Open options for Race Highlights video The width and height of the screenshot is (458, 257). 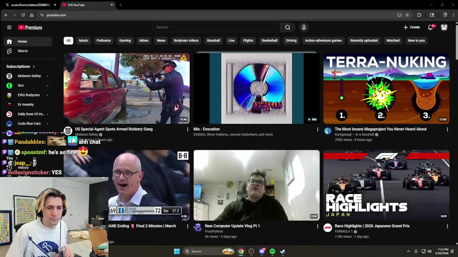pos(447,226)
